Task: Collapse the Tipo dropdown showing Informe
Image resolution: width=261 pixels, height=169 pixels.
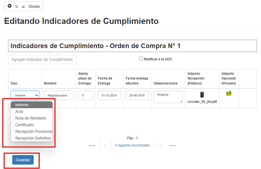Action: [x=25, y=95]
